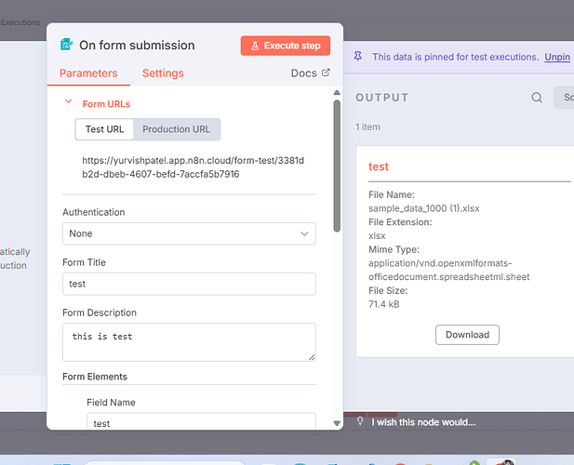Unpin the pinned test data
The width and height of the screenshot is (574, 465).
557,57
